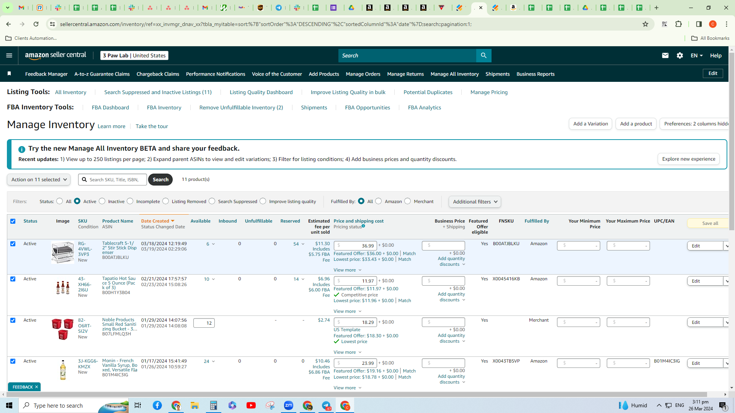Close the FEEDBACK tab with X
The image size is (735, 413).
point(36,387)
